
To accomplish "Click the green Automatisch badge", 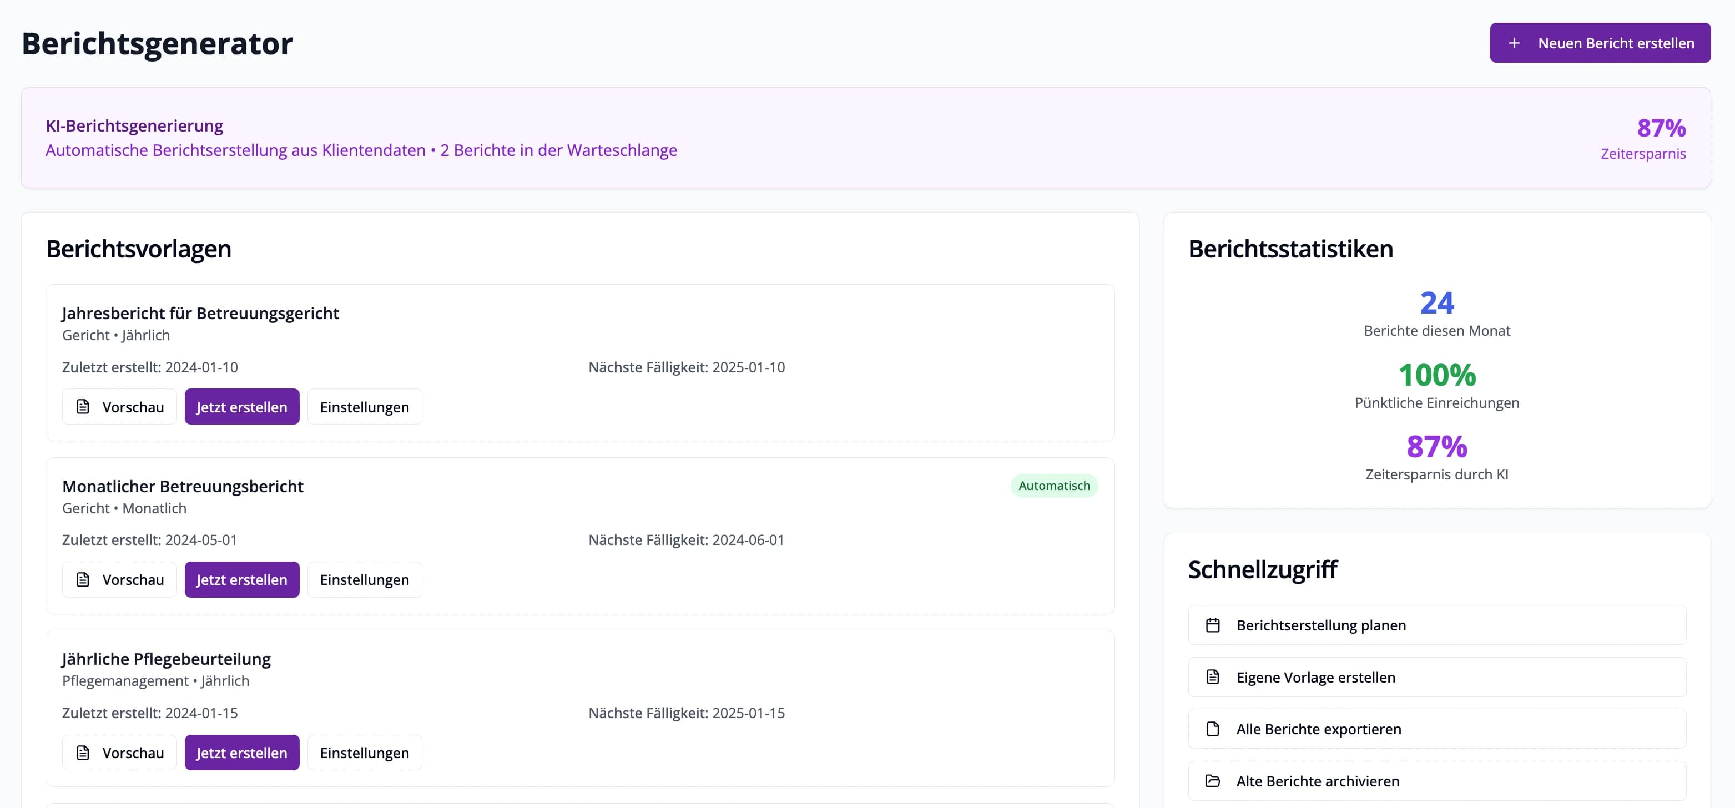I will pyautogui.click(x=1053, y=486).
